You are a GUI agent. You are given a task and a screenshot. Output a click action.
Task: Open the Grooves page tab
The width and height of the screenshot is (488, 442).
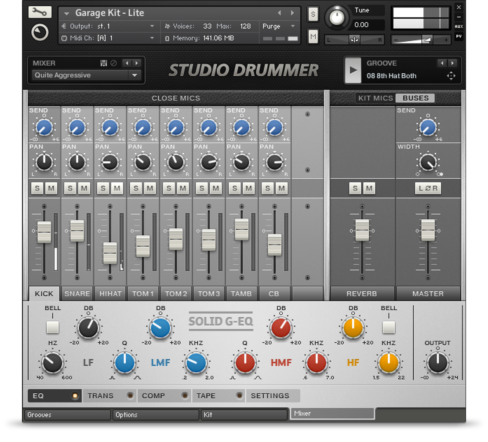point(68,415)
